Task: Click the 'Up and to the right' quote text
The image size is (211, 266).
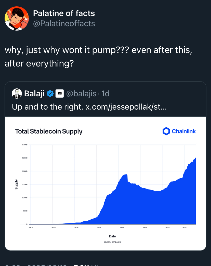Action: 47,107
